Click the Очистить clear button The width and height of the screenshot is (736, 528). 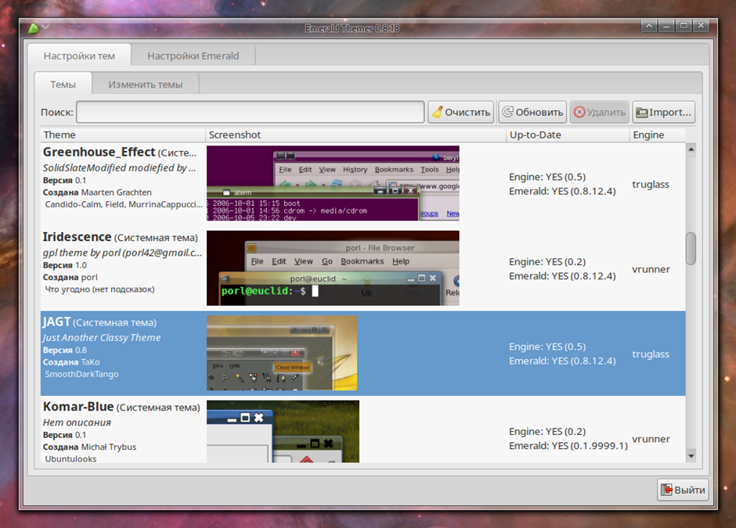pyautogui.click(x=460, y=112)
